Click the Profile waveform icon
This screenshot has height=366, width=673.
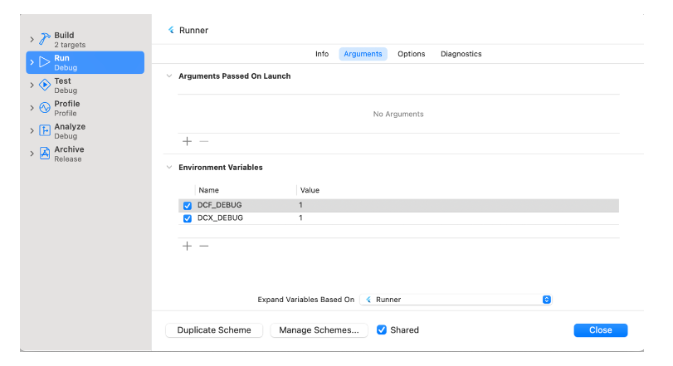point(45,108)
